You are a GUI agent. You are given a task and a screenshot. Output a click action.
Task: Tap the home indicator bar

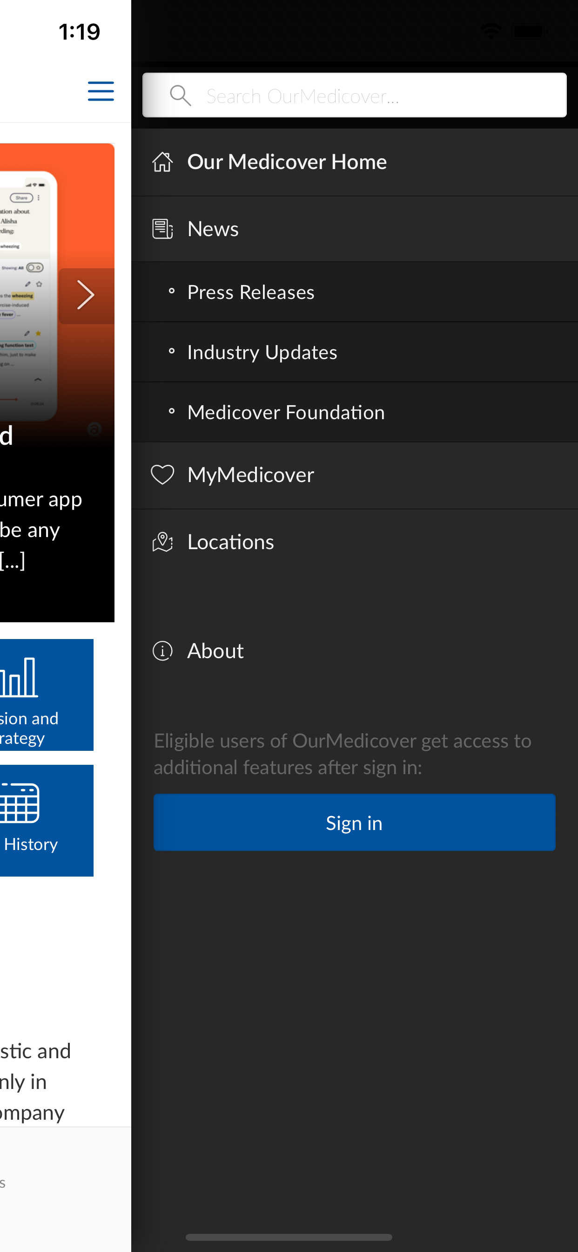point(289,1237)
